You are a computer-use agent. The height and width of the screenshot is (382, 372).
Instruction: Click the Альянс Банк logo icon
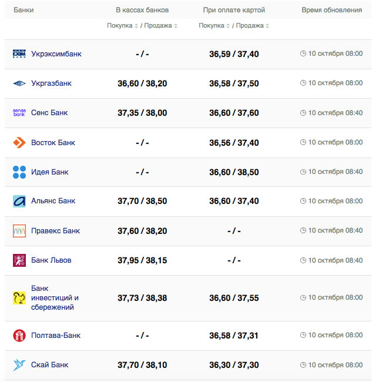[19, 201]
